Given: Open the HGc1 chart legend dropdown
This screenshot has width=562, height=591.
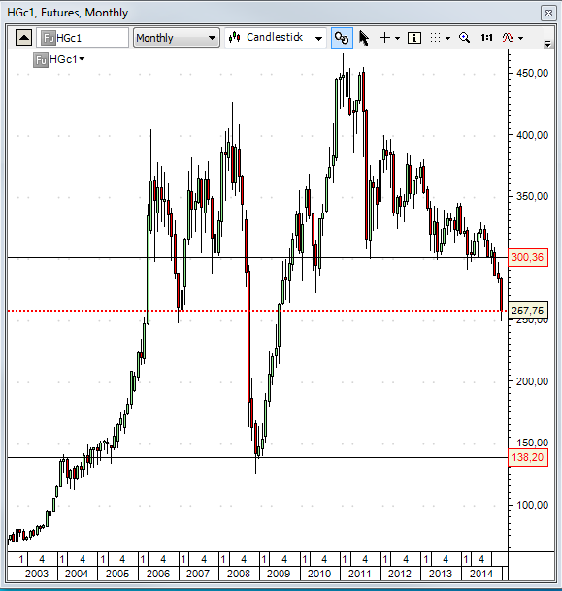Looking at the screenshot, I should point(83,59).
